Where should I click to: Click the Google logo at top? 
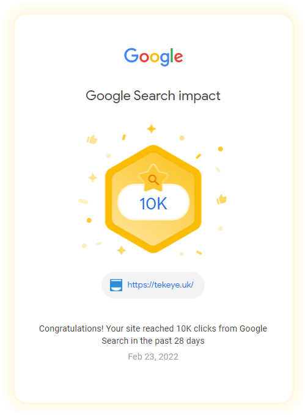[153, 57]
